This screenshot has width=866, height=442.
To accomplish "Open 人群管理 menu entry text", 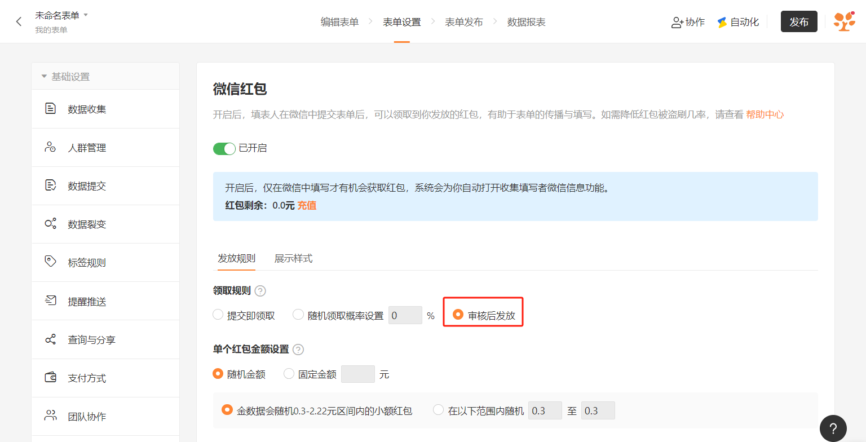I will [x=87, y=148].
